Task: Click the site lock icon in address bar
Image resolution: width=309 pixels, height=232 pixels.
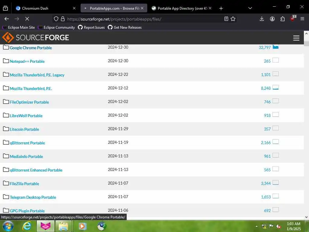Action: click(x=63, y=19)
